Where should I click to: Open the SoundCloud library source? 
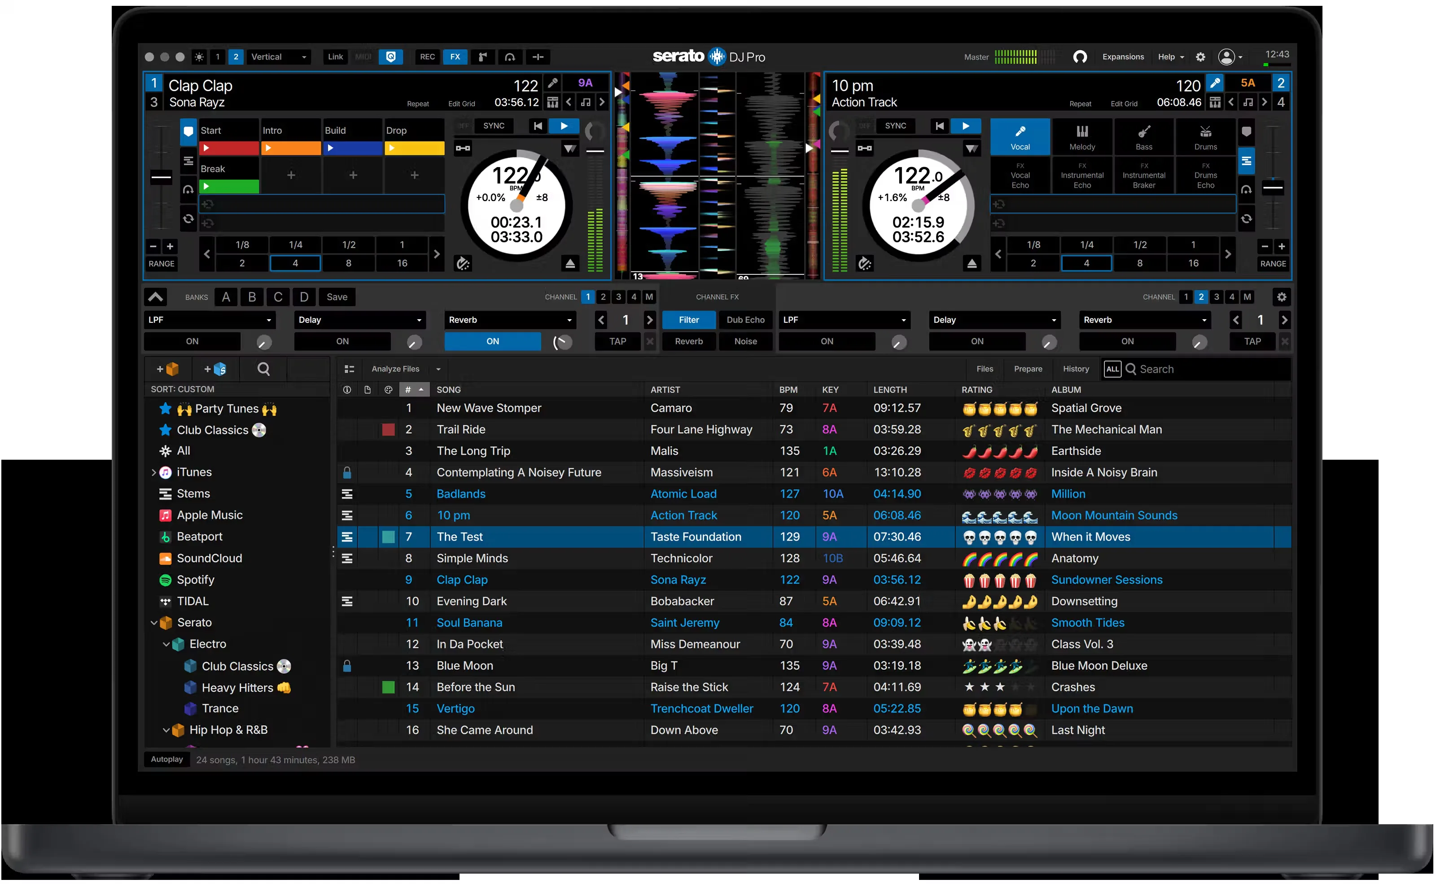[200, 558]
